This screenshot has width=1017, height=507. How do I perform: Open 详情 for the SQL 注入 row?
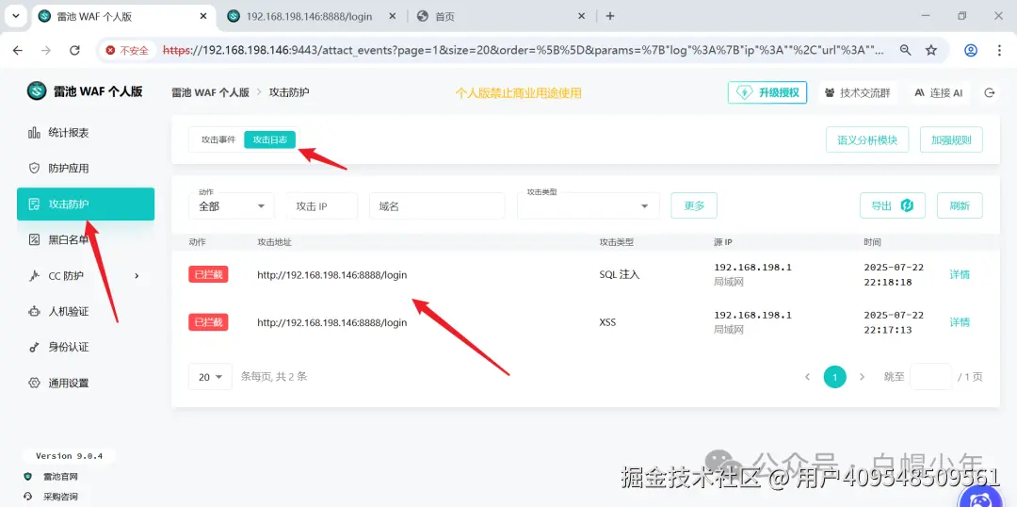[x=960, y=274]
